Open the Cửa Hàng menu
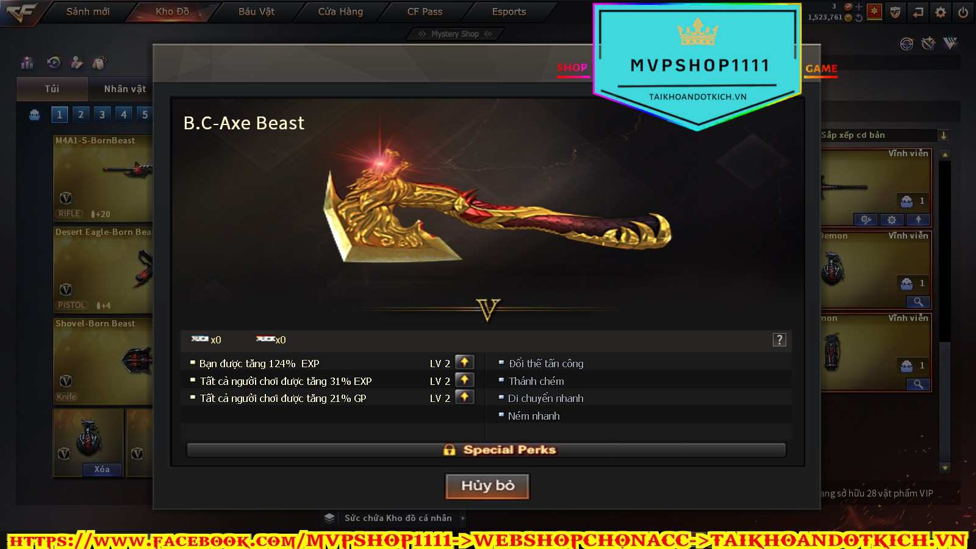 [340, 12]
